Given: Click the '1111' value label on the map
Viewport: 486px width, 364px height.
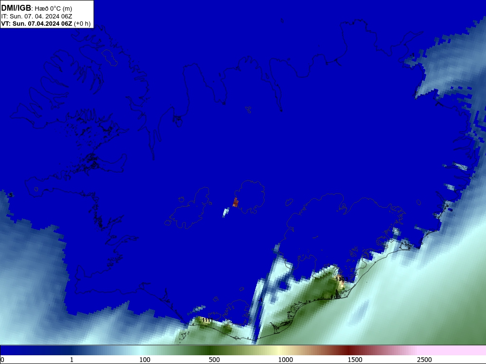Looking at the screenshot, I should pyautogui.click(x=208, y=320).
